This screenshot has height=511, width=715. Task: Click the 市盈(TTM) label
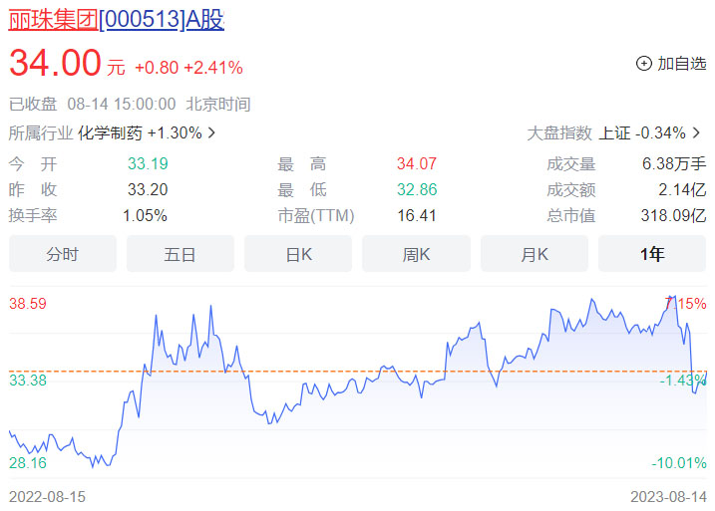pos(316,215)
